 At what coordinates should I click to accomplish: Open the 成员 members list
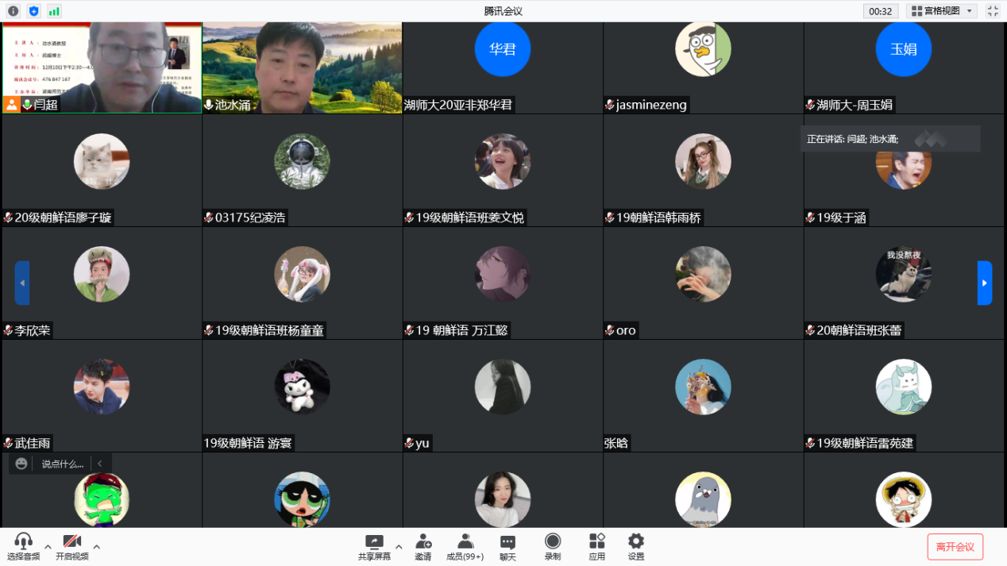click(465, 546)
